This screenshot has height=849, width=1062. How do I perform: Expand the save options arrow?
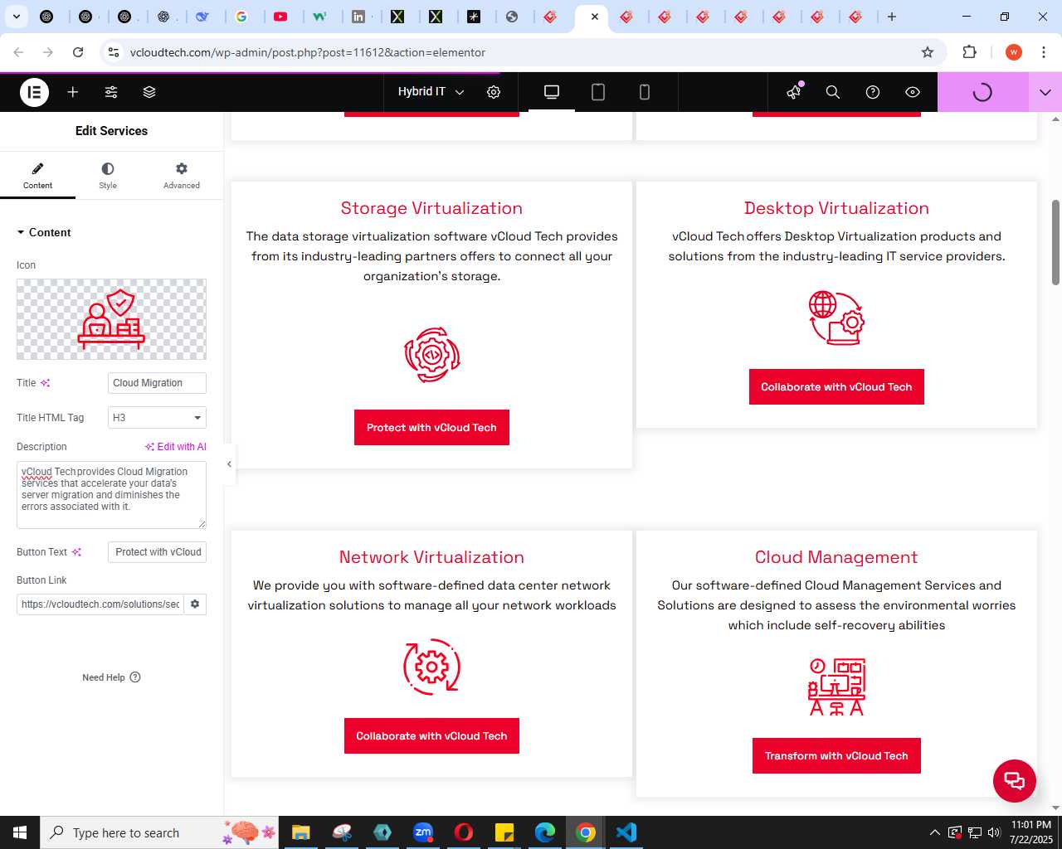pyautogui.click(x=1045, y=92)
